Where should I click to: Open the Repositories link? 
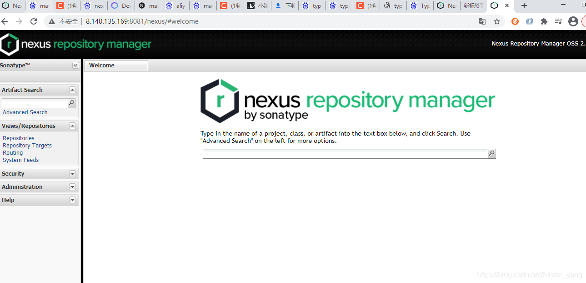coord(19,138)
